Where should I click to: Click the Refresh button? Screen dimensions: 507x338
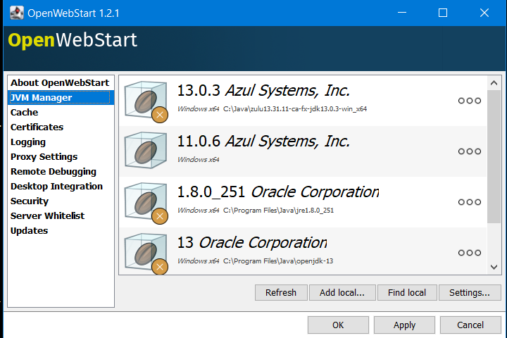tap(281, 293)
